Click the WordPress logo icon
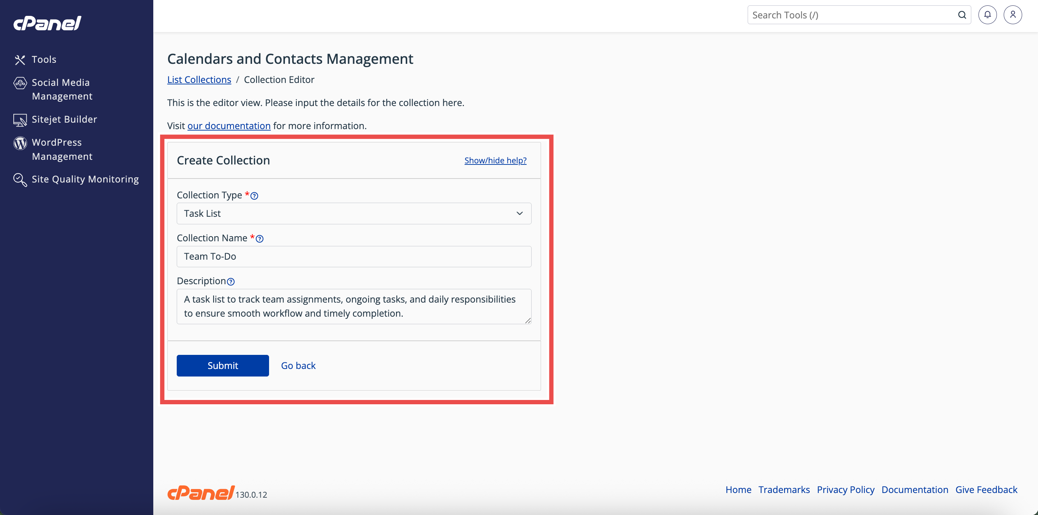Screen dimensions: 1038x515 (x=20, y=143)
